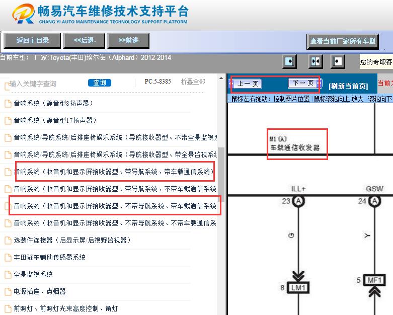The width and height of the screenshot is (393, 315).
Task: Go to previous page with 上一页
Action: click(x=248, y=84)
